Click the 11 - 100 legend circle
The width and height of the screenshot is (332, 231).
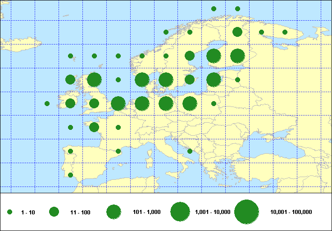coord(54,212)
